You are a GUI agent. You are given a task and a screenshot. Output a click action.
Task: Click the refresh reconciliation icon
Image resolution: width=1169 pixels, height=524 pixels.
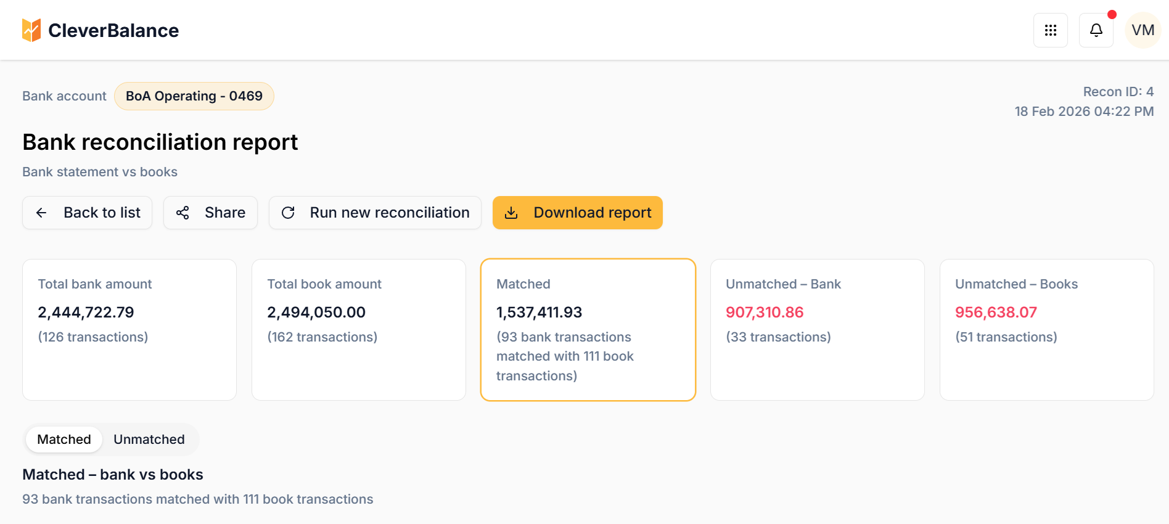click(x=288, y=213)
